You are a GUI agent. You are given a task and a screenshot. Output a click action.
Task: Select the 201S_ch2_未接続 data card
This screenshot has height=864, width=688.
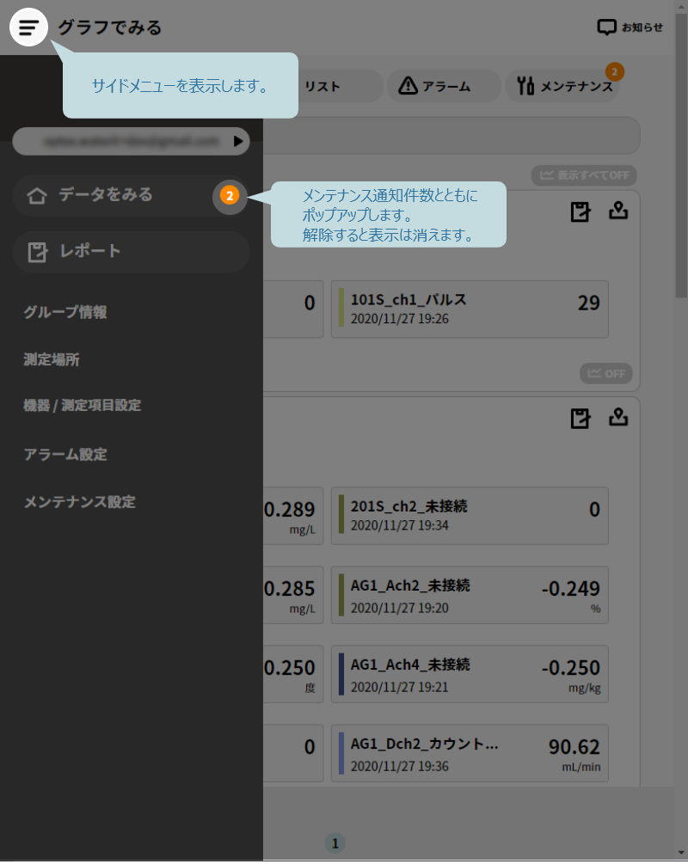(470, 516)
